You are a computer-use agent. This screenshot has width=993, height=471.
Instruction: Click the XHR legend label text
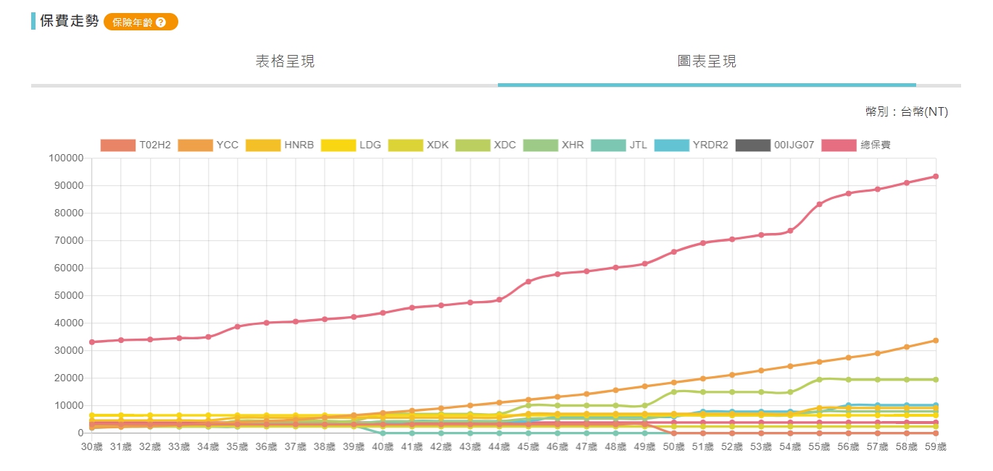tap(573, 145)
